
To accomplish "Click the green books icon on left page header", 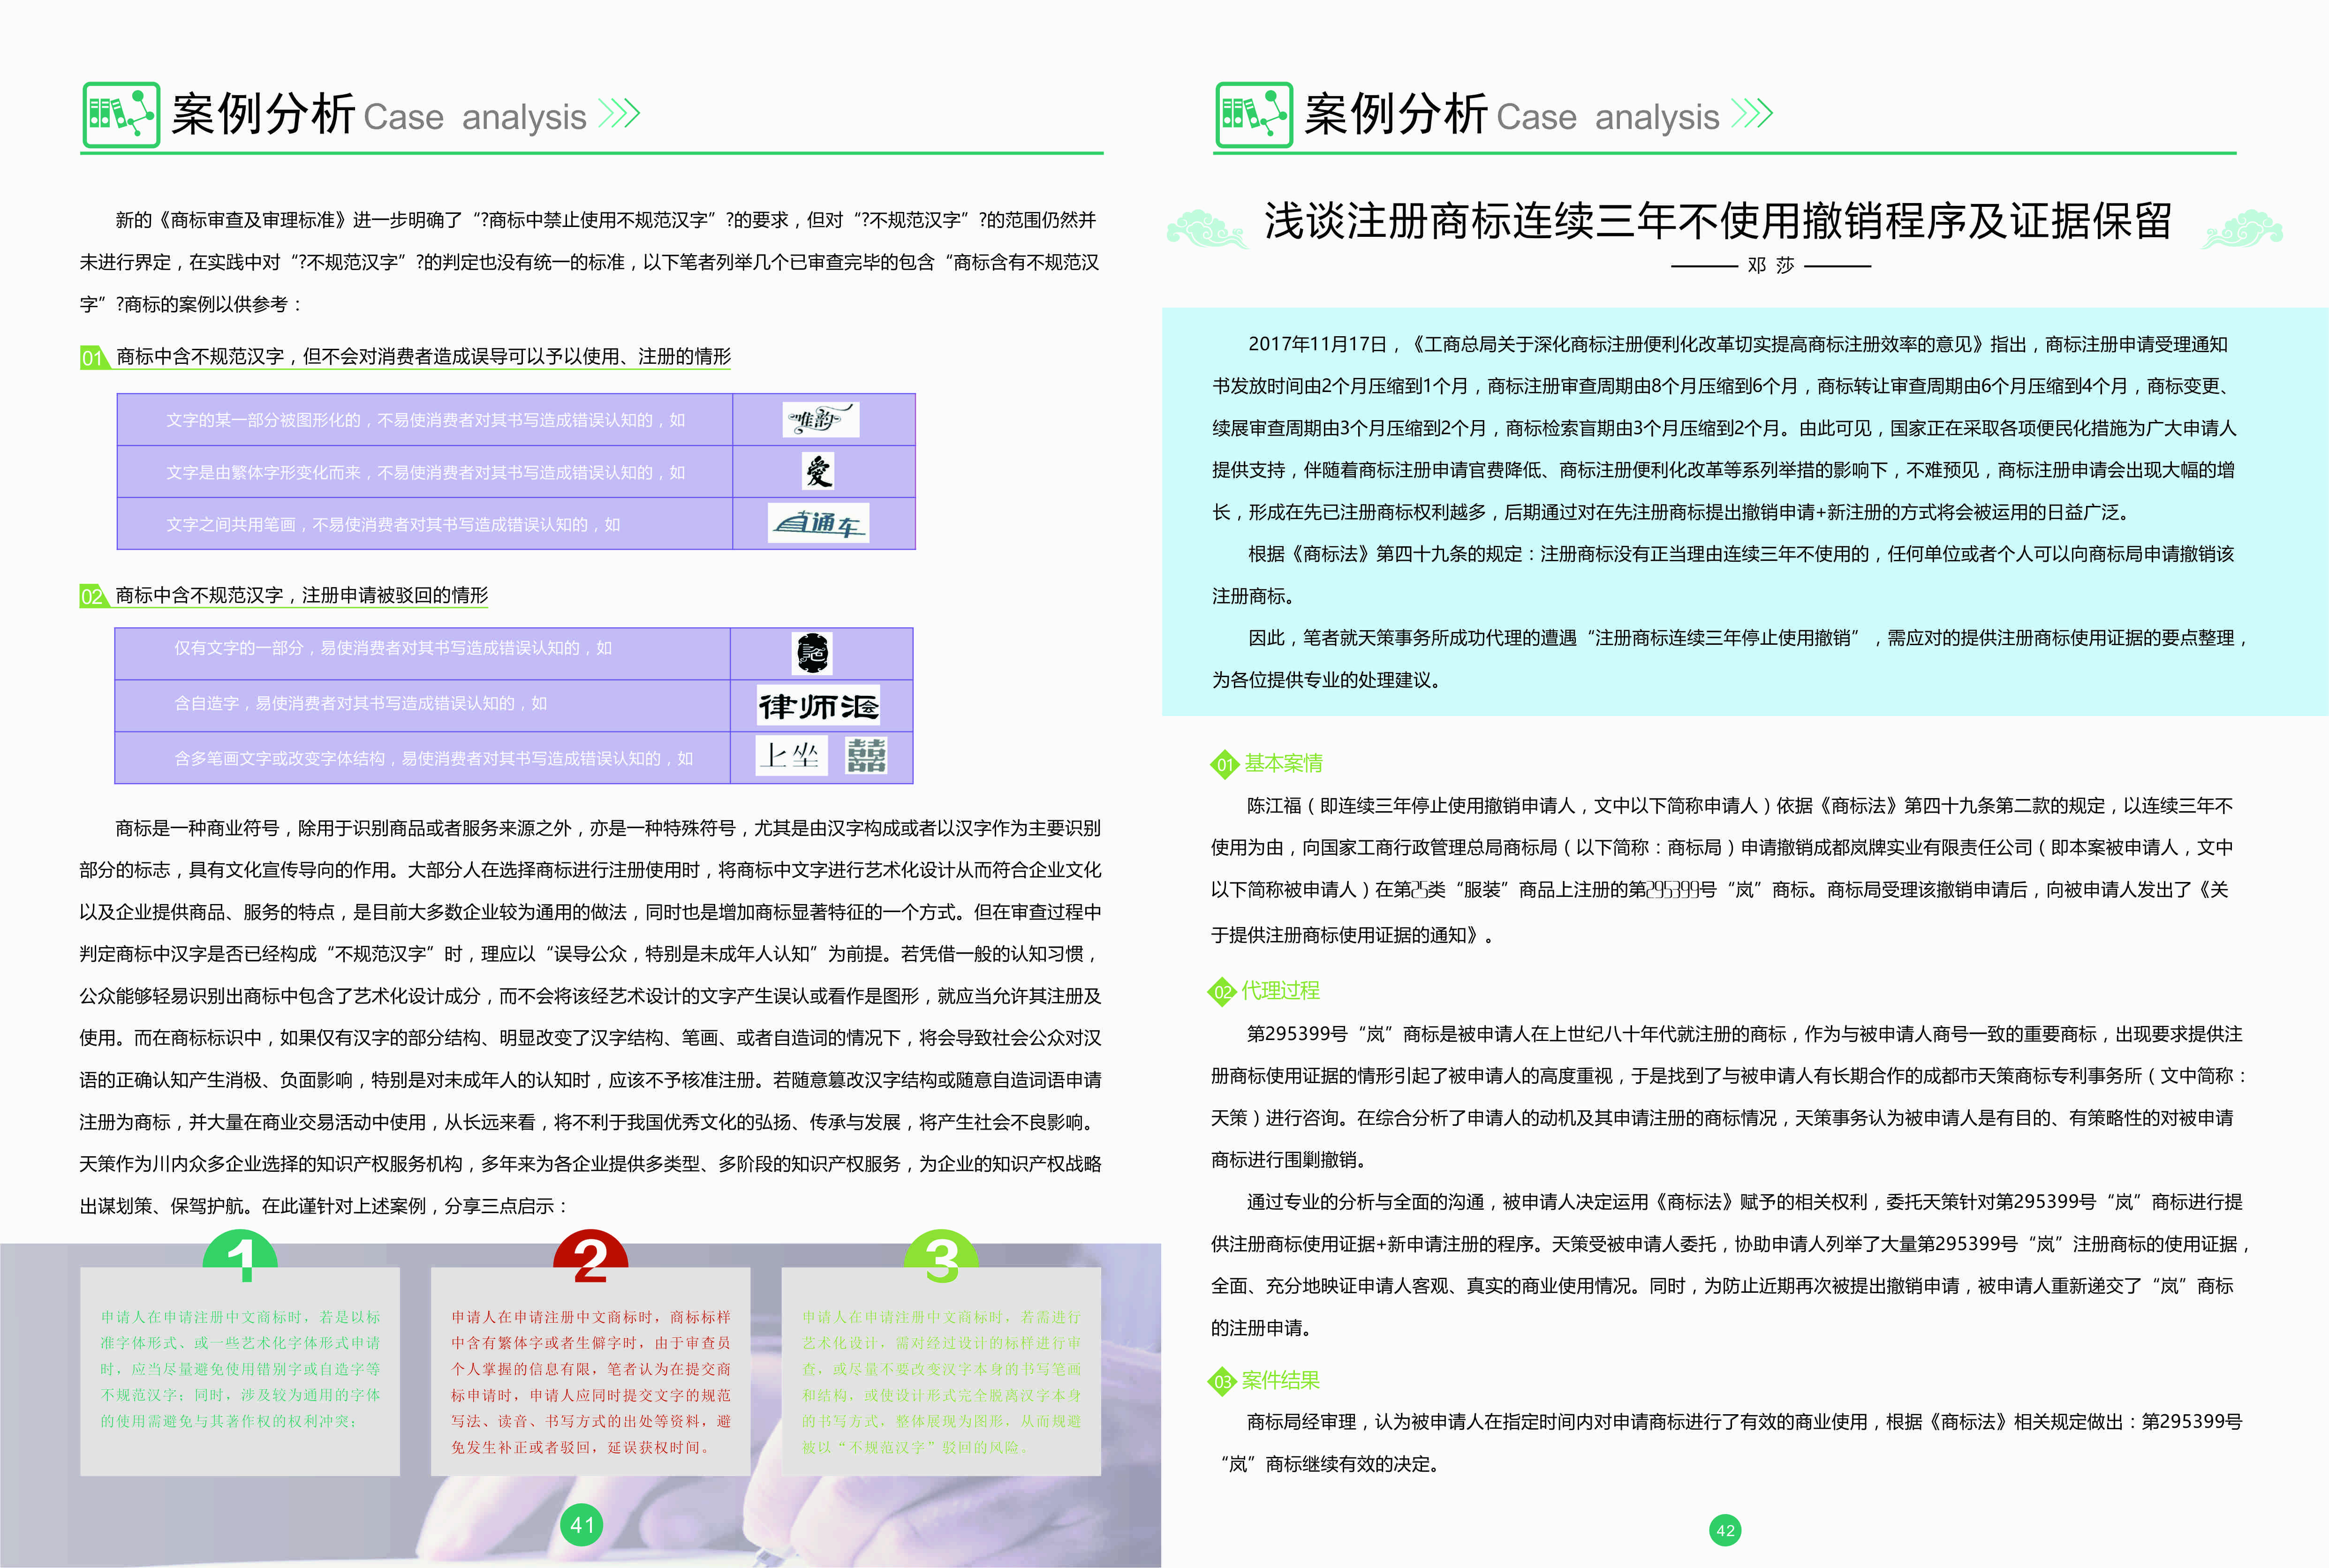I will 120,115.
